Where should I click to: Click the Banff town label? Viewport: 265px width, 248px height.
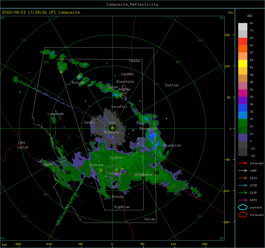(49, 164)
